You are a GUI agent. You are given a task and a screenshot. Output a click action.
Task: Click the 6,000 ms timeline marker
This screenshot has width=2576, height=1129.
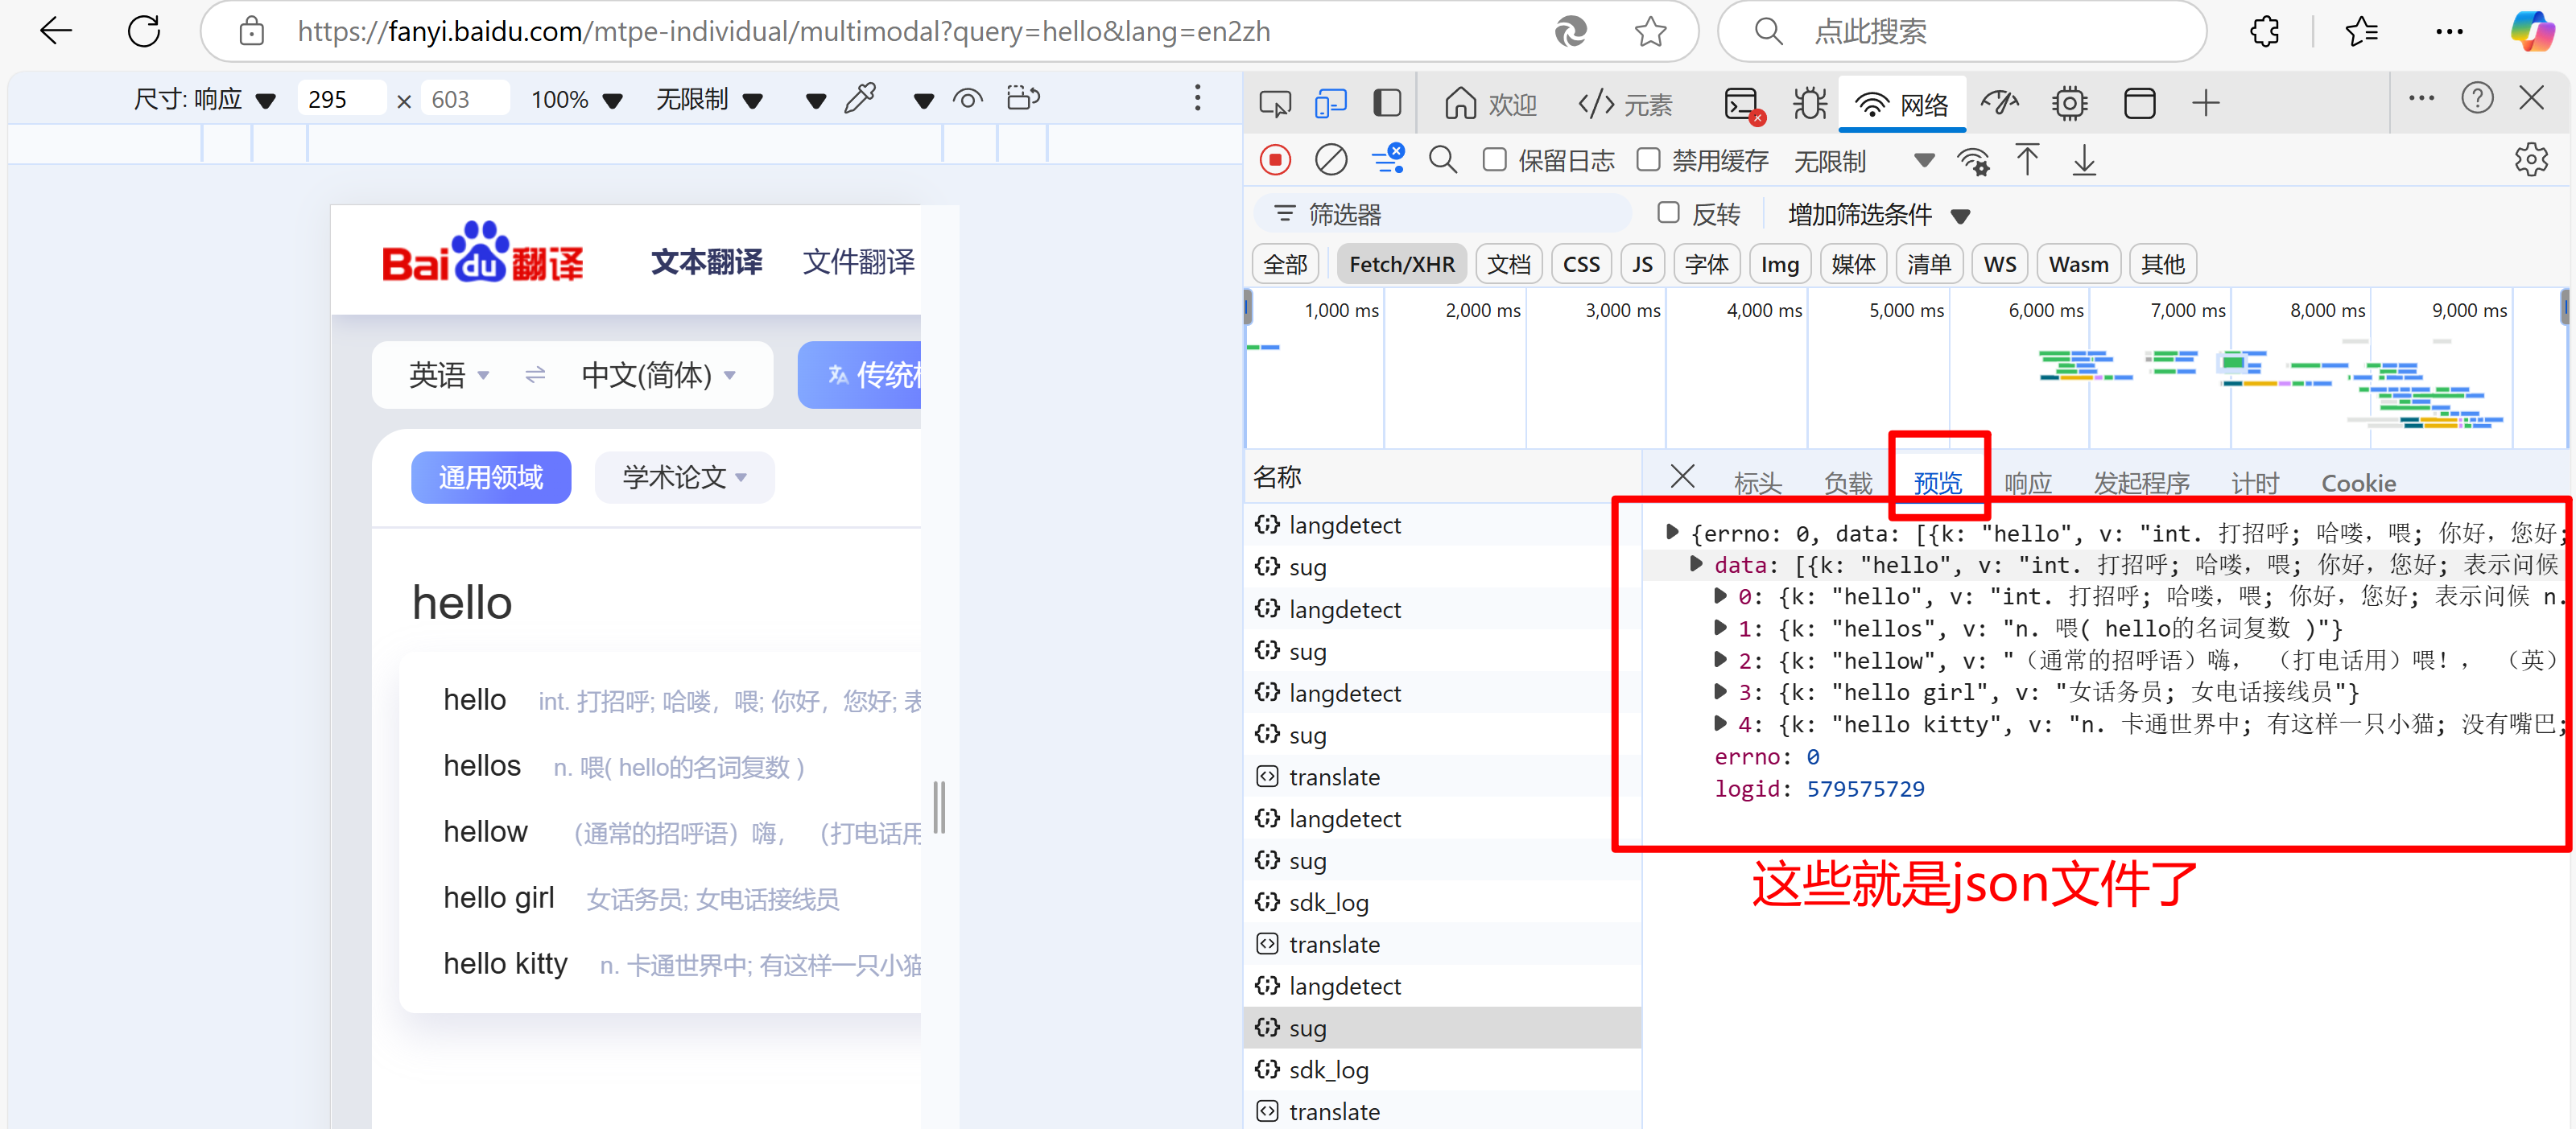tap(2045, 311)
